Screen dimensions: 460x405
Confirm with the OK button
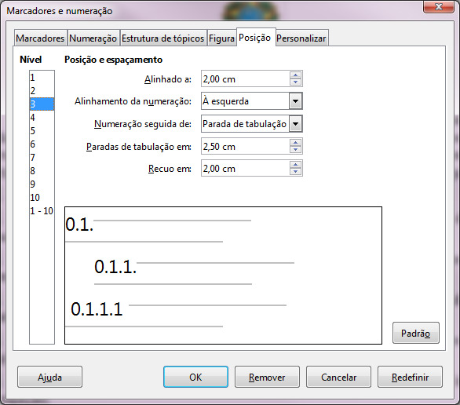pyautogui.click(x=195, y=377)
